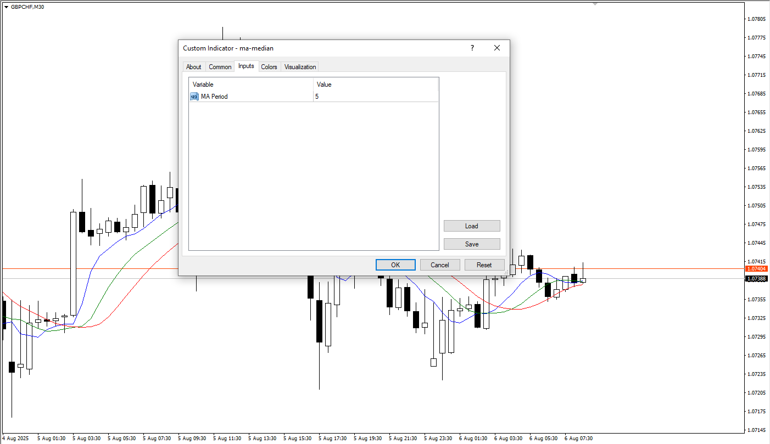Click the GBPCHF,M30 chart title

pyautogui.click(x=27, y=7)
